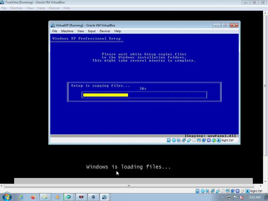This screenshot has width=268, height=201.
Task: Open VirtualBox Manager cube icon on taskbar
Action: tap(93, 197)
